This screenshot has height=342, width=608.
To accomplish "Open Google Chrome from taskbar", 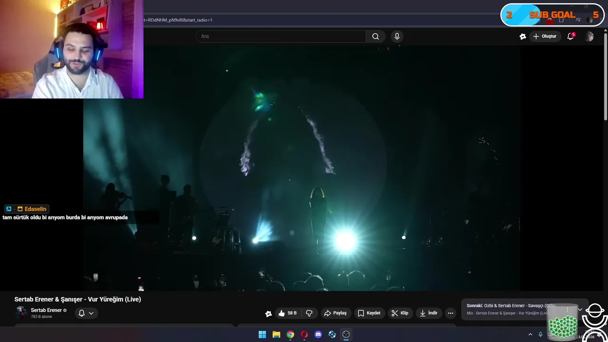I will point(290,334).
